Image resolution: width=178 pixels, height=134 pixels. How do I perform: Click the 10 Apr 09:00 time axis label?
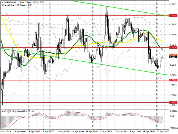tap(63, 132)
